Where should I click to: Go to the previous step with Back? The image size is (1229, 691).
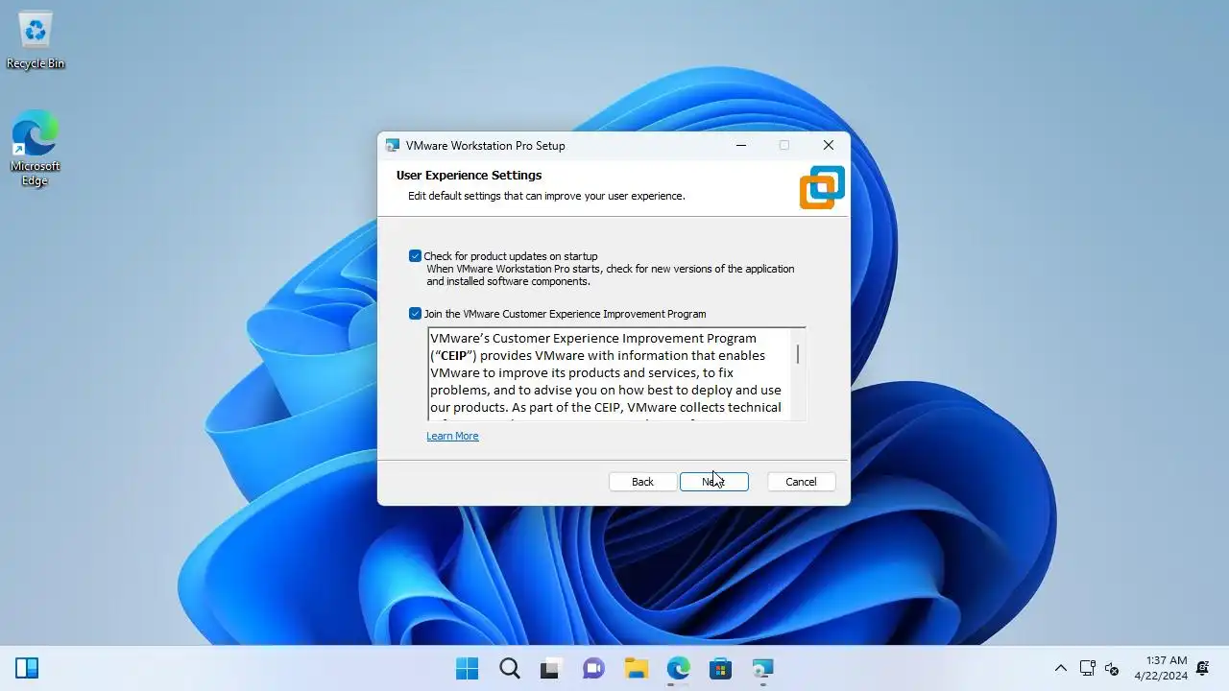pos(642,482)
